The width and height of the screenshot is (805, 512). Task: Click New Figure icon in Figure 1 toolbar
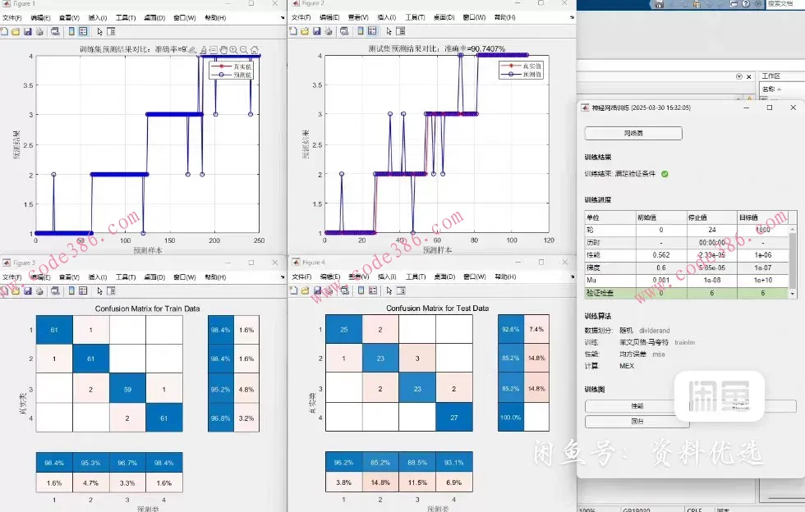(x=4, y=31)
